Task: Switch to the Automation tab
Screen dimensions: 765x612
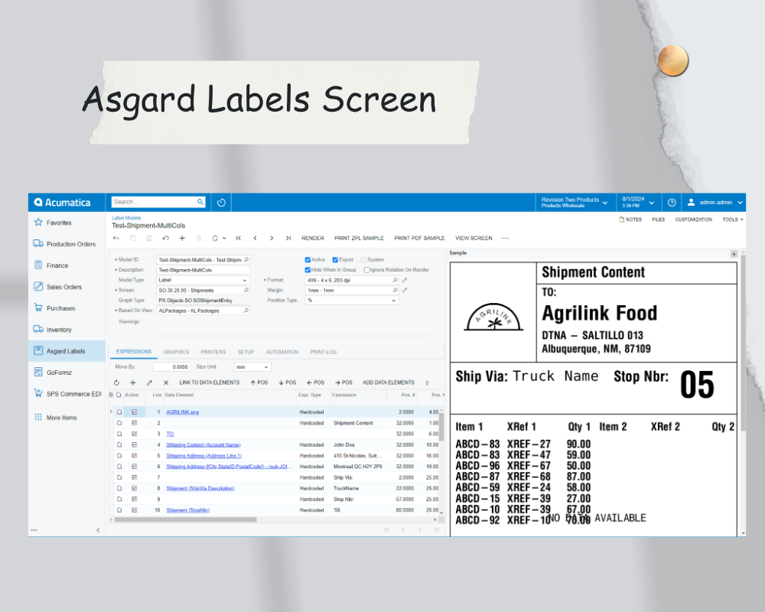Action: pyautogui.click(x=282, y=352)
